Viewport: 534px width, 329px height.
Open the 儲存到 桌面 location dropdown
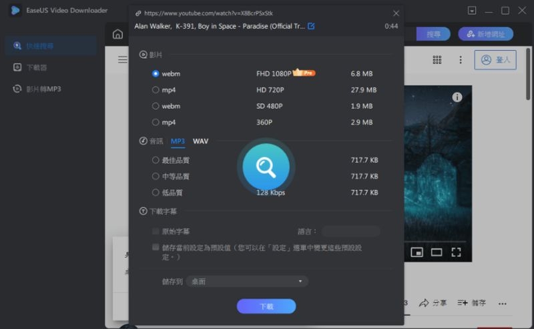(247, 282)
